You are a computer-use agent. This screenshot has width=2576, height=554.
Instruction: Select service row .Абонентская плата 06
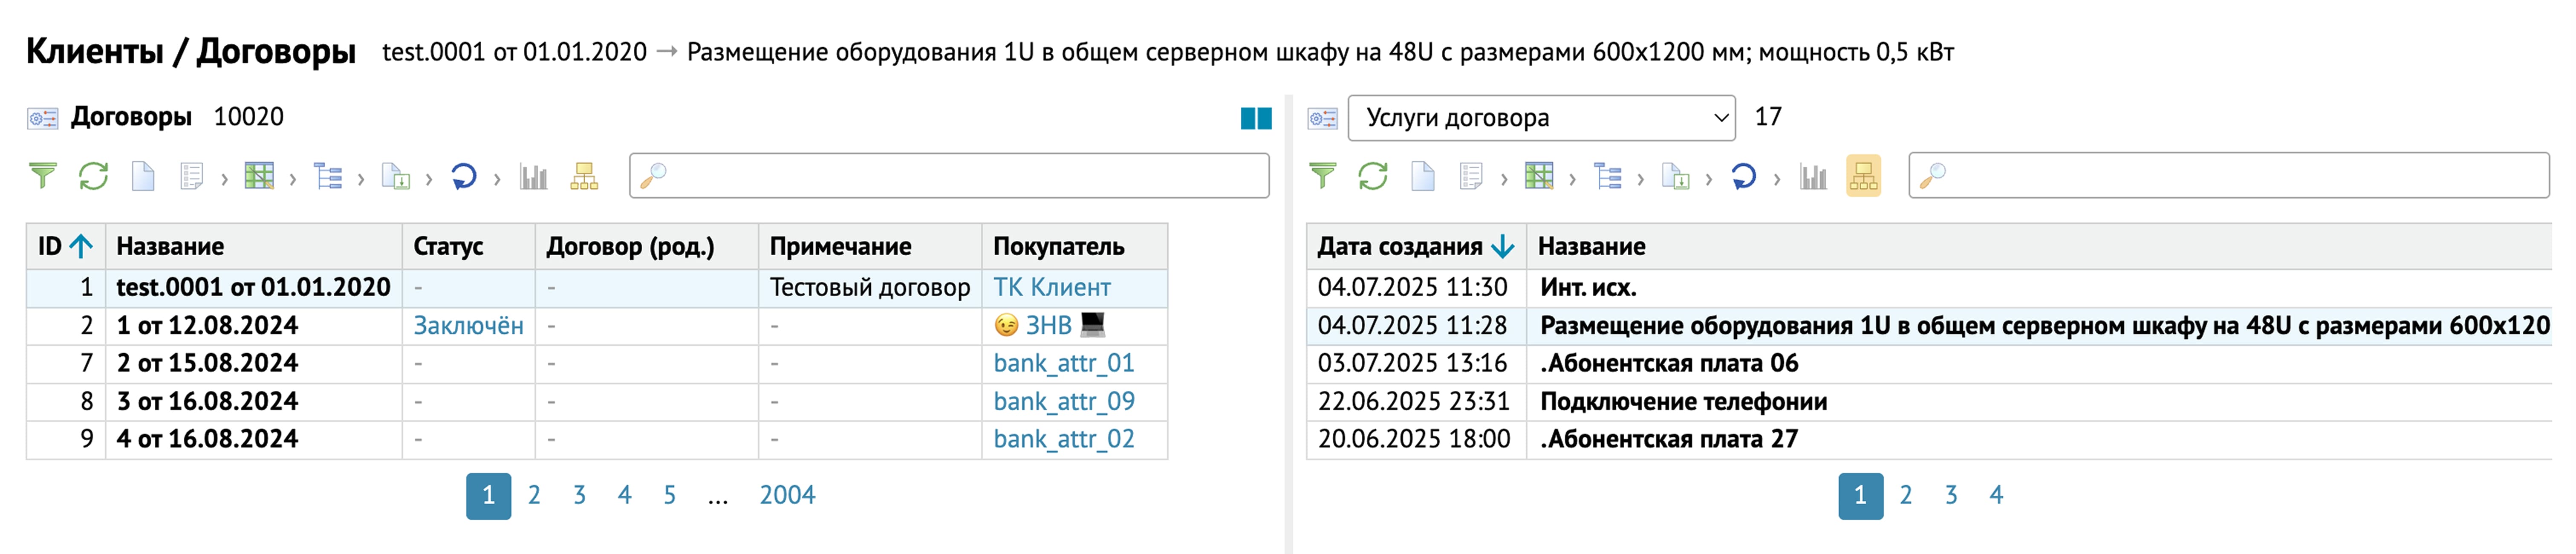click(1929, 364)
